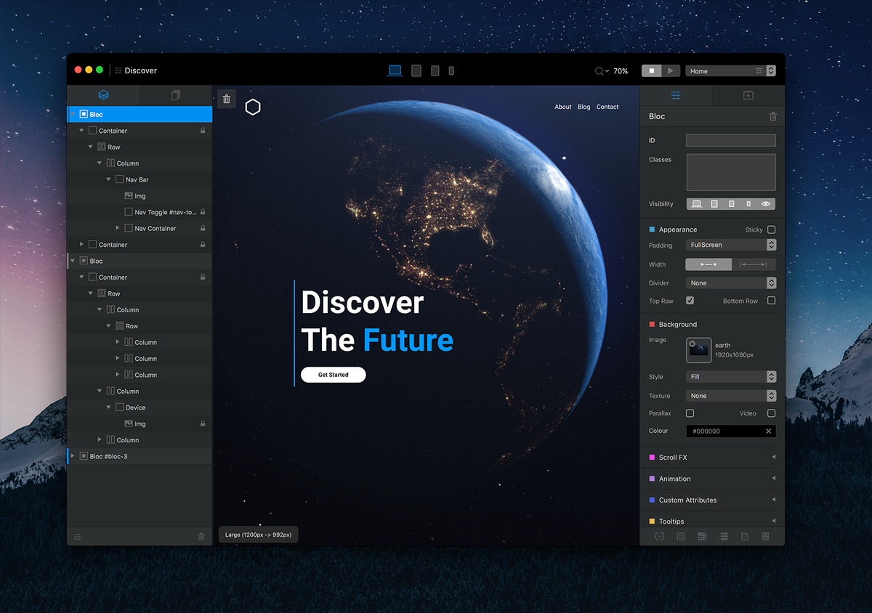Open the Padding dropdown set to FullScreen
872x613 pixels.
[x=730, y=245]
